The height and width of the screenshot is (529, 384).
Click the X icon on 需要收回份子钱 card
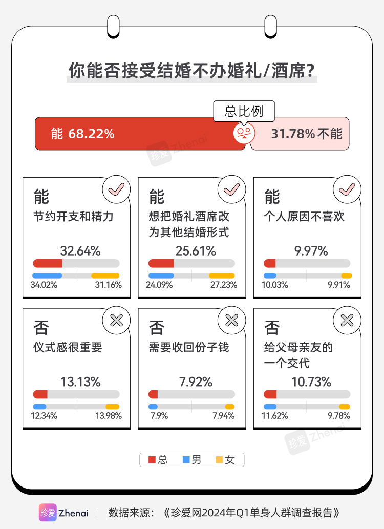[x=232, y=320]
